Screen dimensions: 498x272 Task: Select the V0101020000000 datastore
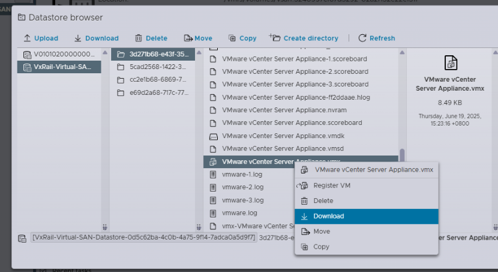[59, 54]
